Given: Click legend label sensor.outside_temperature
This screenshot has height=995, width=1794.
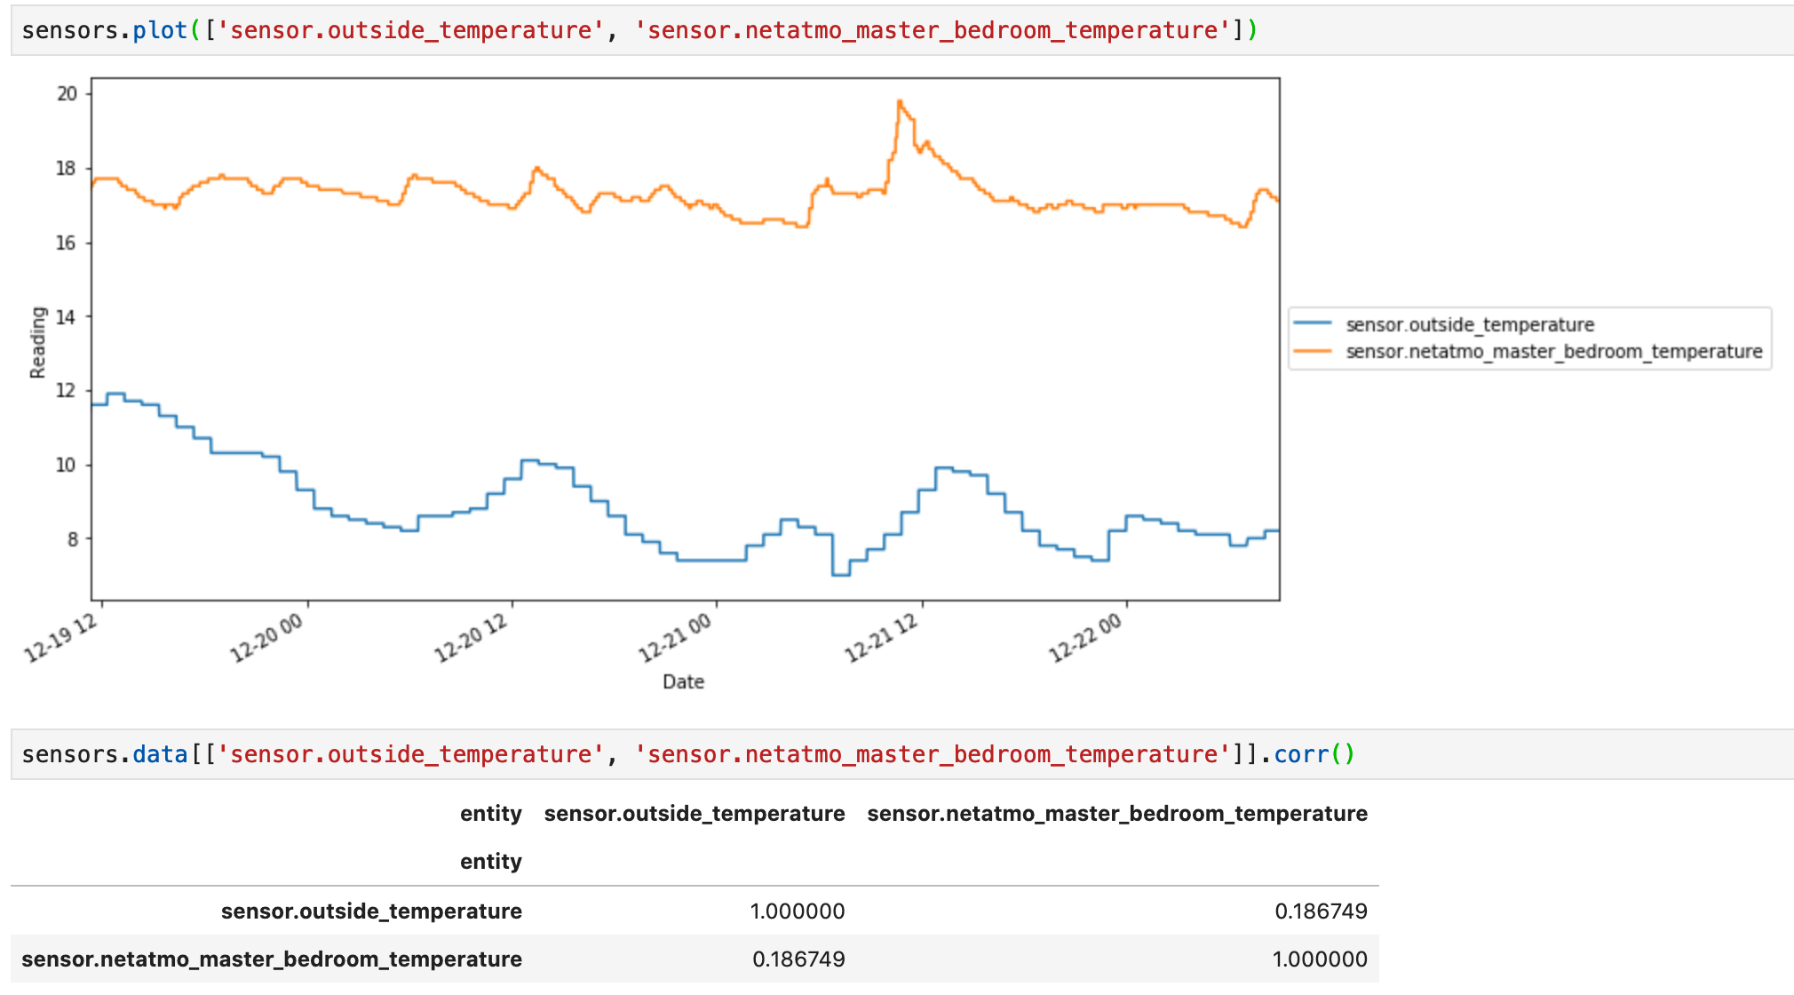Looking at the screenshot, I should click(1470, 325).
